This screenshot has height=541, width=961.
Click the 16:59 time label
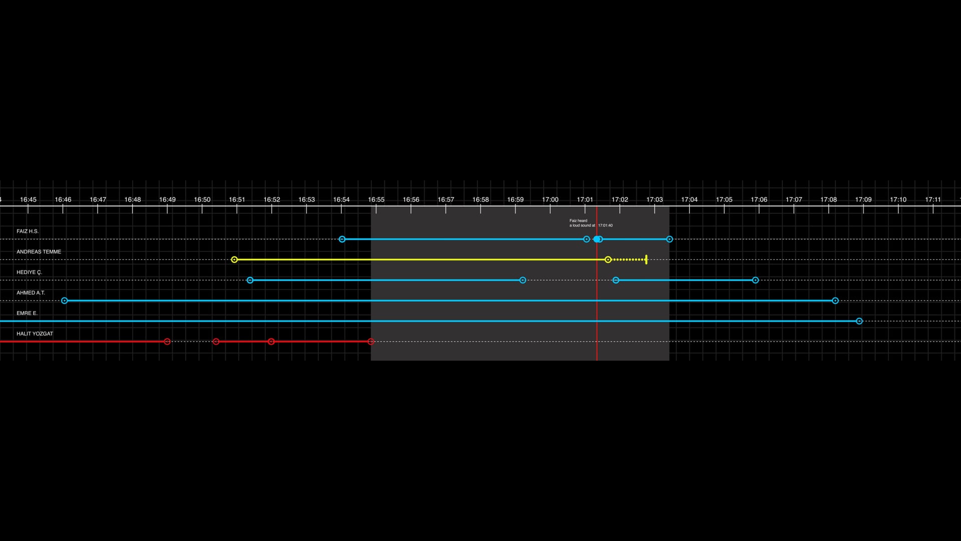(516, 199)
